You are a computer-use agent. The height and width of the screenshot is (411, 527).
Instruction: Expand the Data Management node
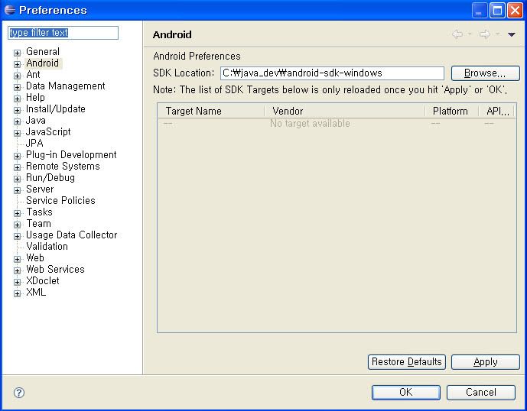click(17, 87)
